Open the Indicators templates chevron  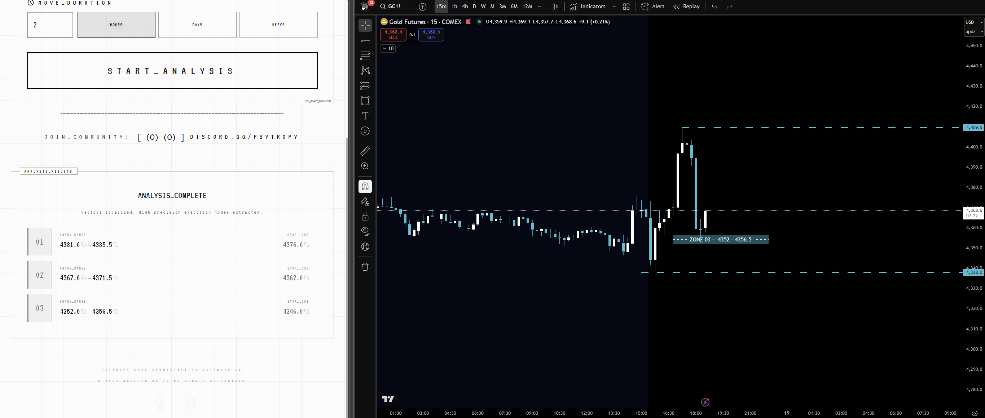click(615, 6)
